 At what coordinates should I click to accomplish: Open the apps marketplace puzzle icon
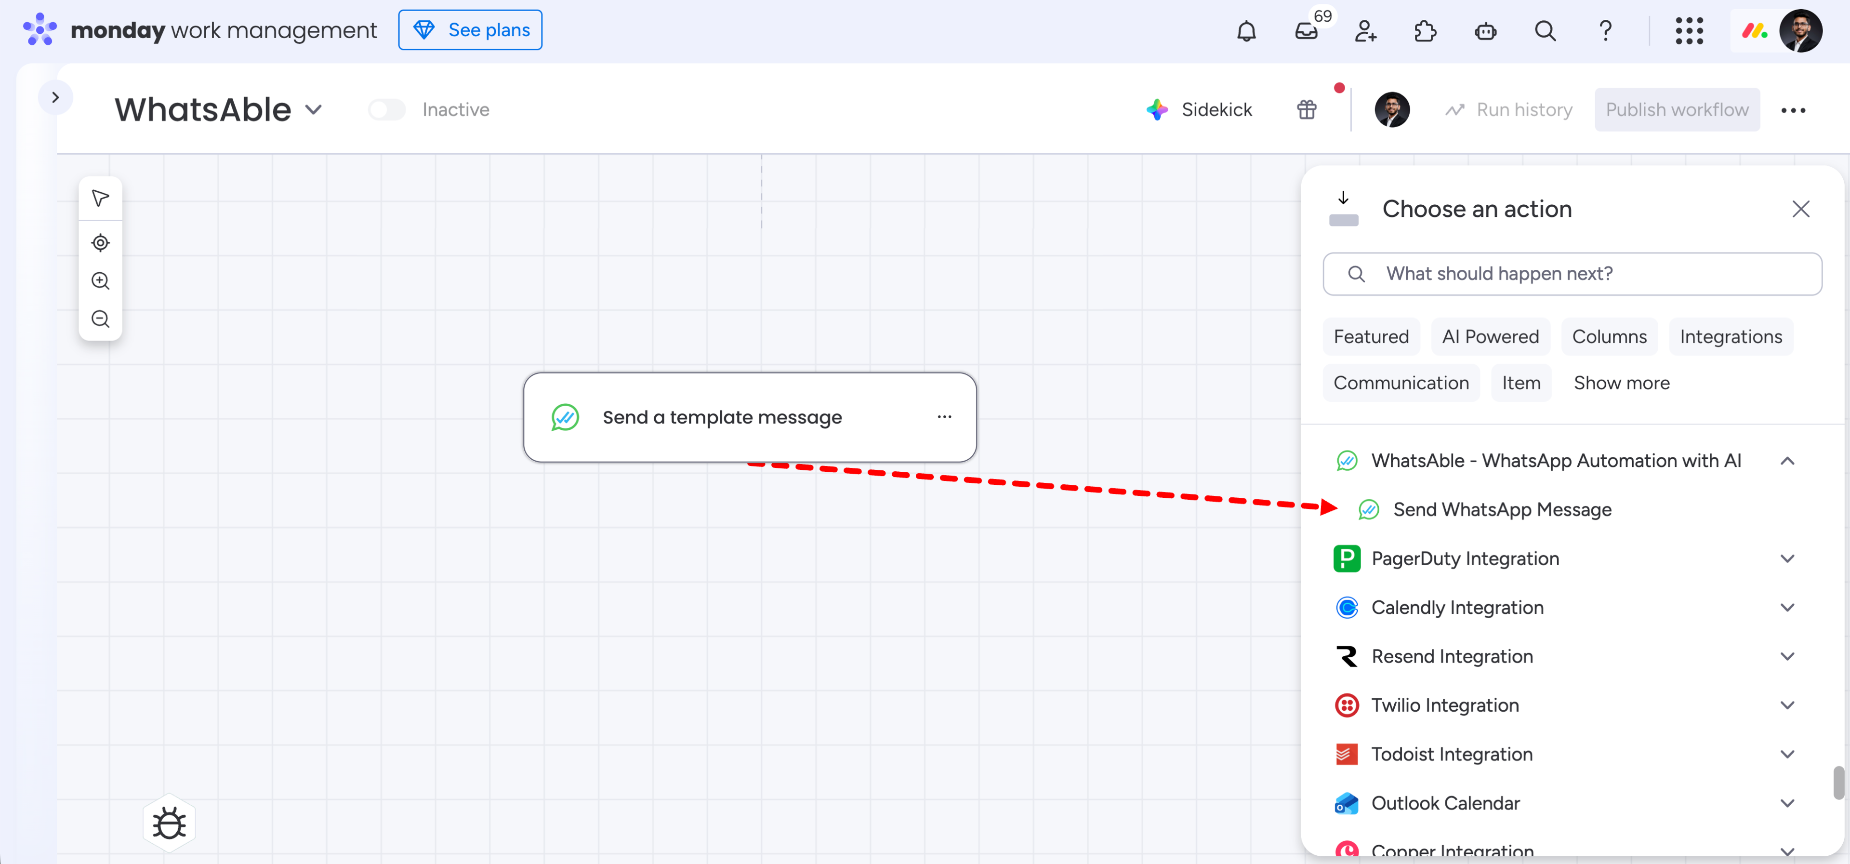tap(1426, 31)
